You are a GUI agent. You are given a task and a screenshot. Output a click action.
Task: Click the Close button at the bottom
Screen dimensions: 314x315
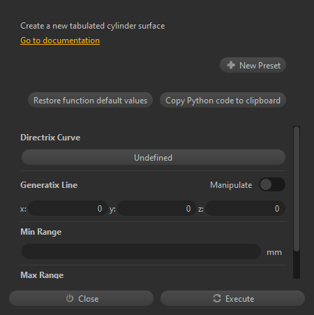tap(81, 298)
